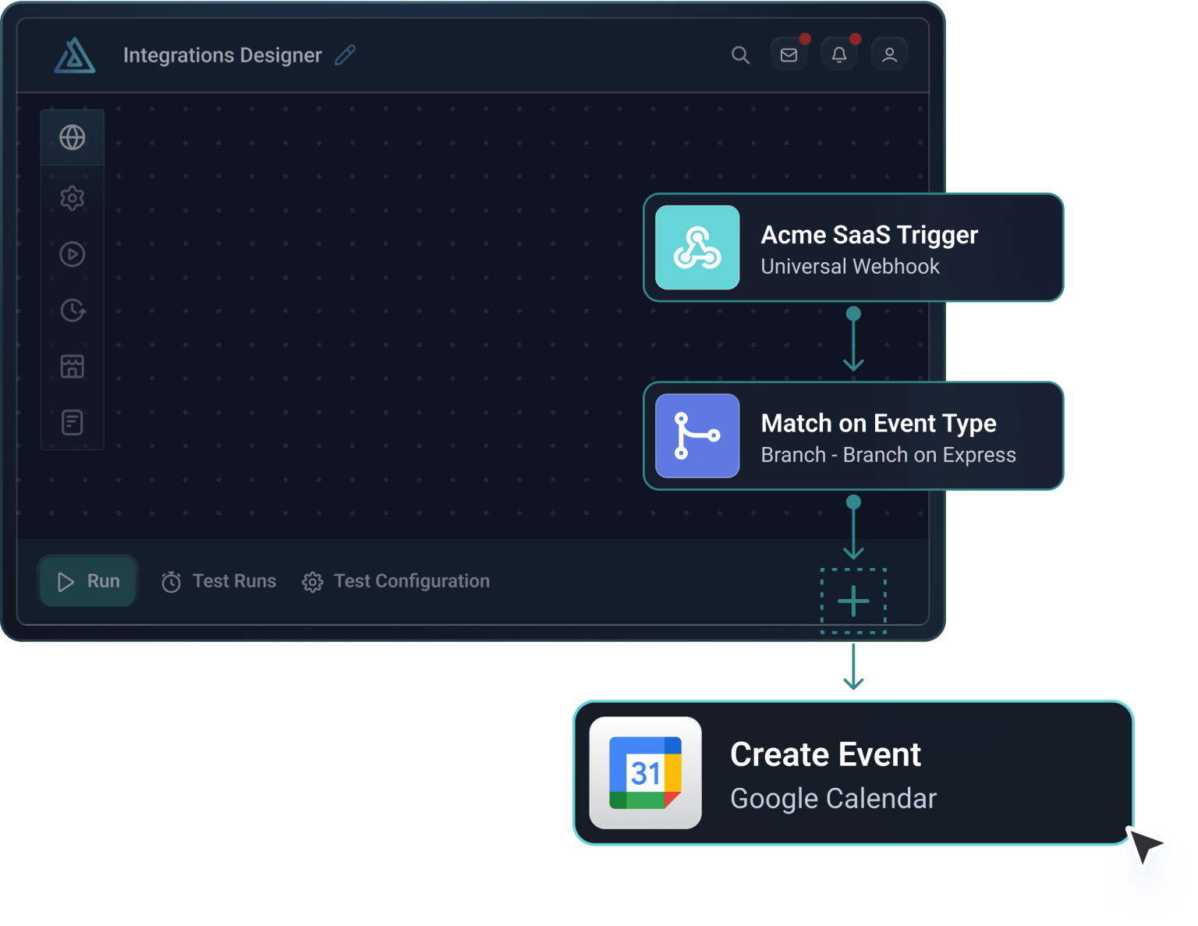Click the Universal Webhook icon
Screen dimensions: 1198x926
(x=697, y=247)
